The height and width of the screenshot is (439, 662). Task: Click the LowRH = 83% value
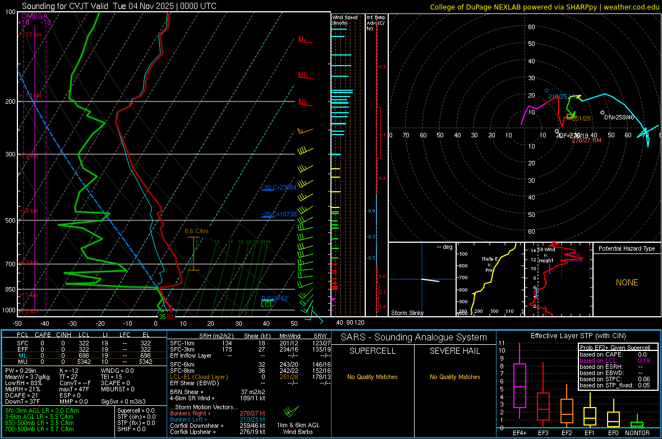coord(23,383)
